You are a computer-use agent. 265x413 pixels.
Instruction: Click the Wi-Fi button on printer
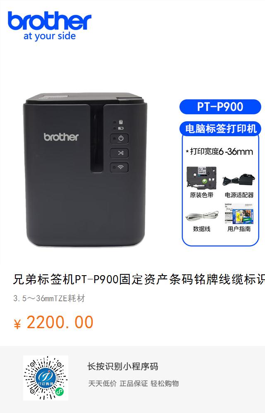click(119, 167)
